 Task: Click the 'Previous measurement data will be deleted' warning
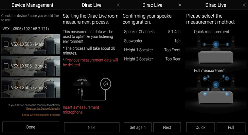click(90, 62)
